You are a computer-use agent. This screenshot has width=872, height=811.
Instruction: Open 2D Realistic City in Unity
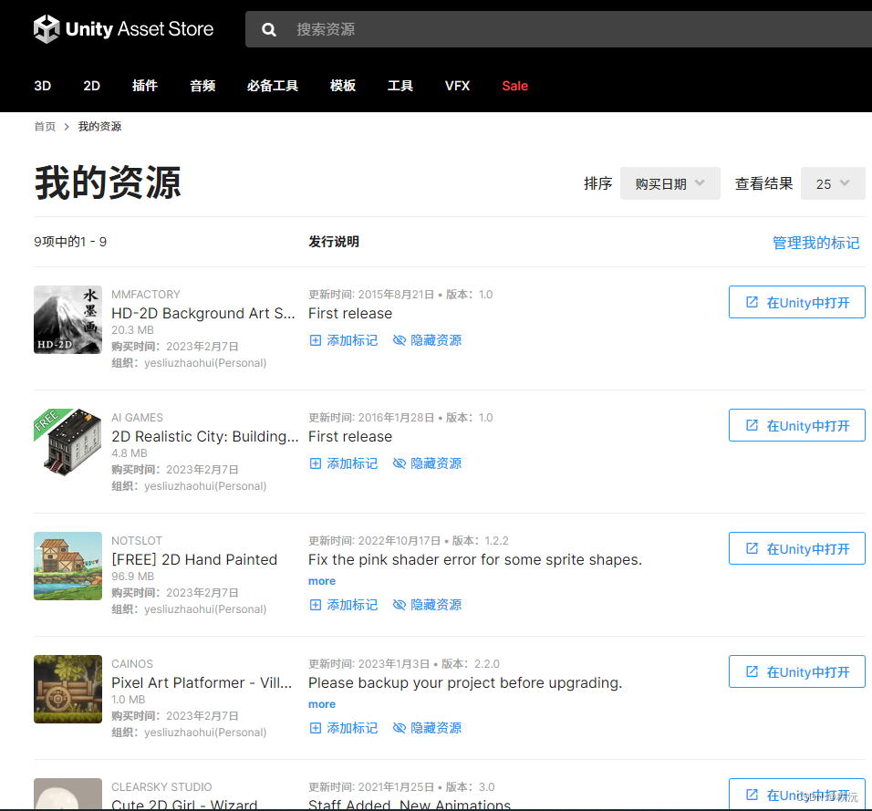click(797, 425)
